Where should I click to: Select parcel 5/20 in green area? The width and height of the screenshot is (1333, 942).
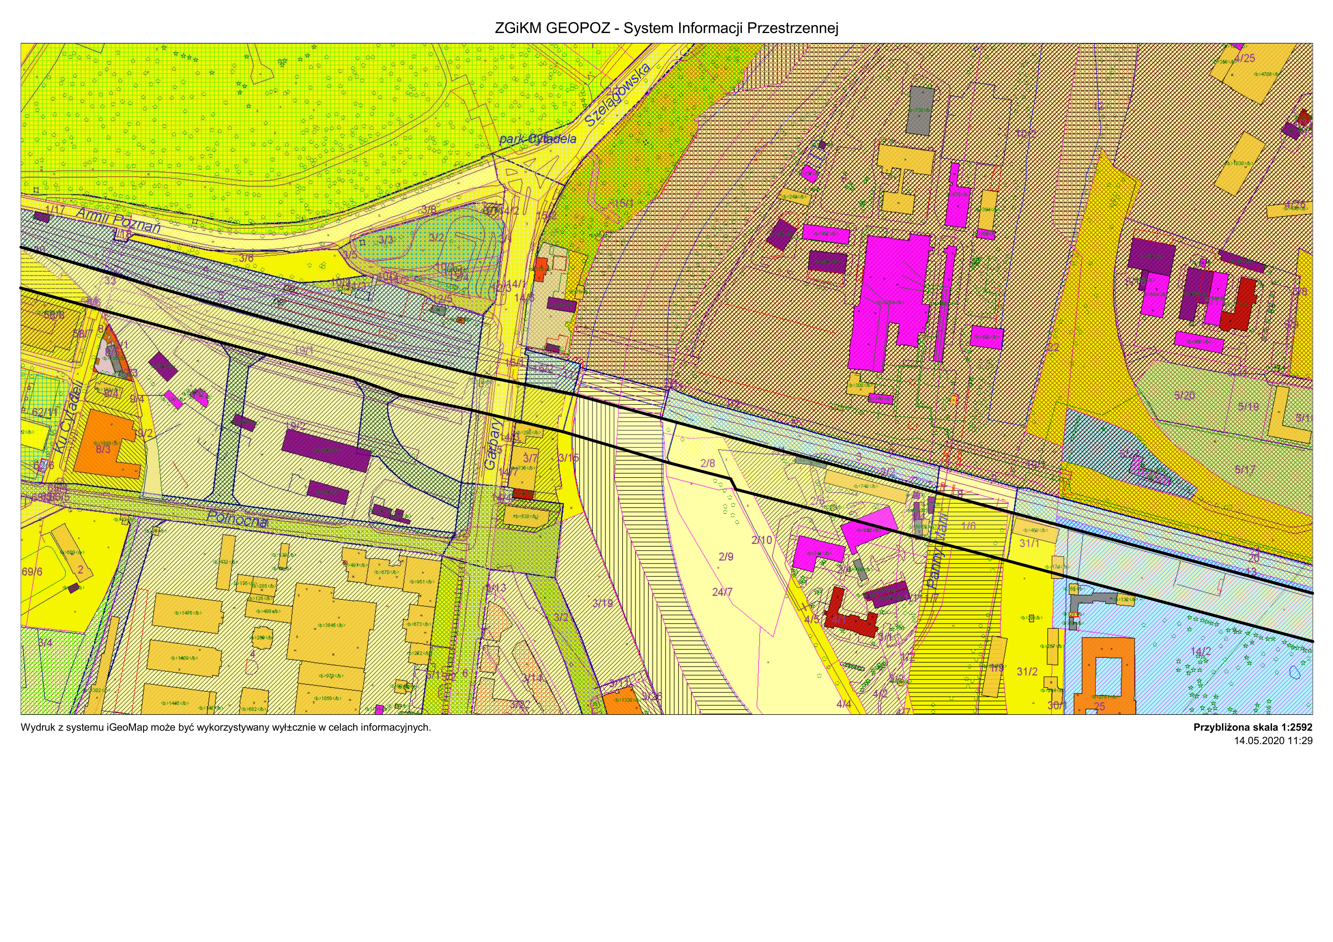(1184, 396)
